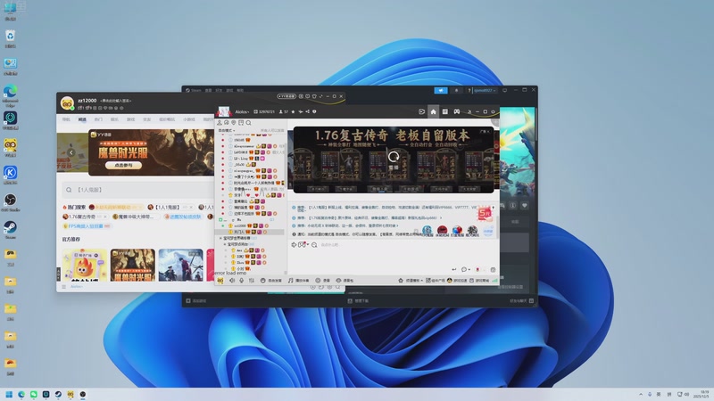Open the trash/clear icon in chat box corner
The width and height of the screenshot is (714, 401).
493,270
